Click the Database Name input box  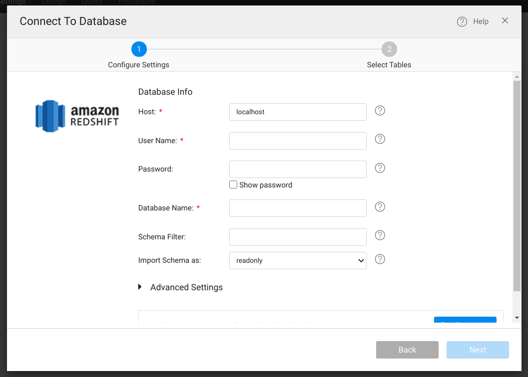[x=298, y=208]
